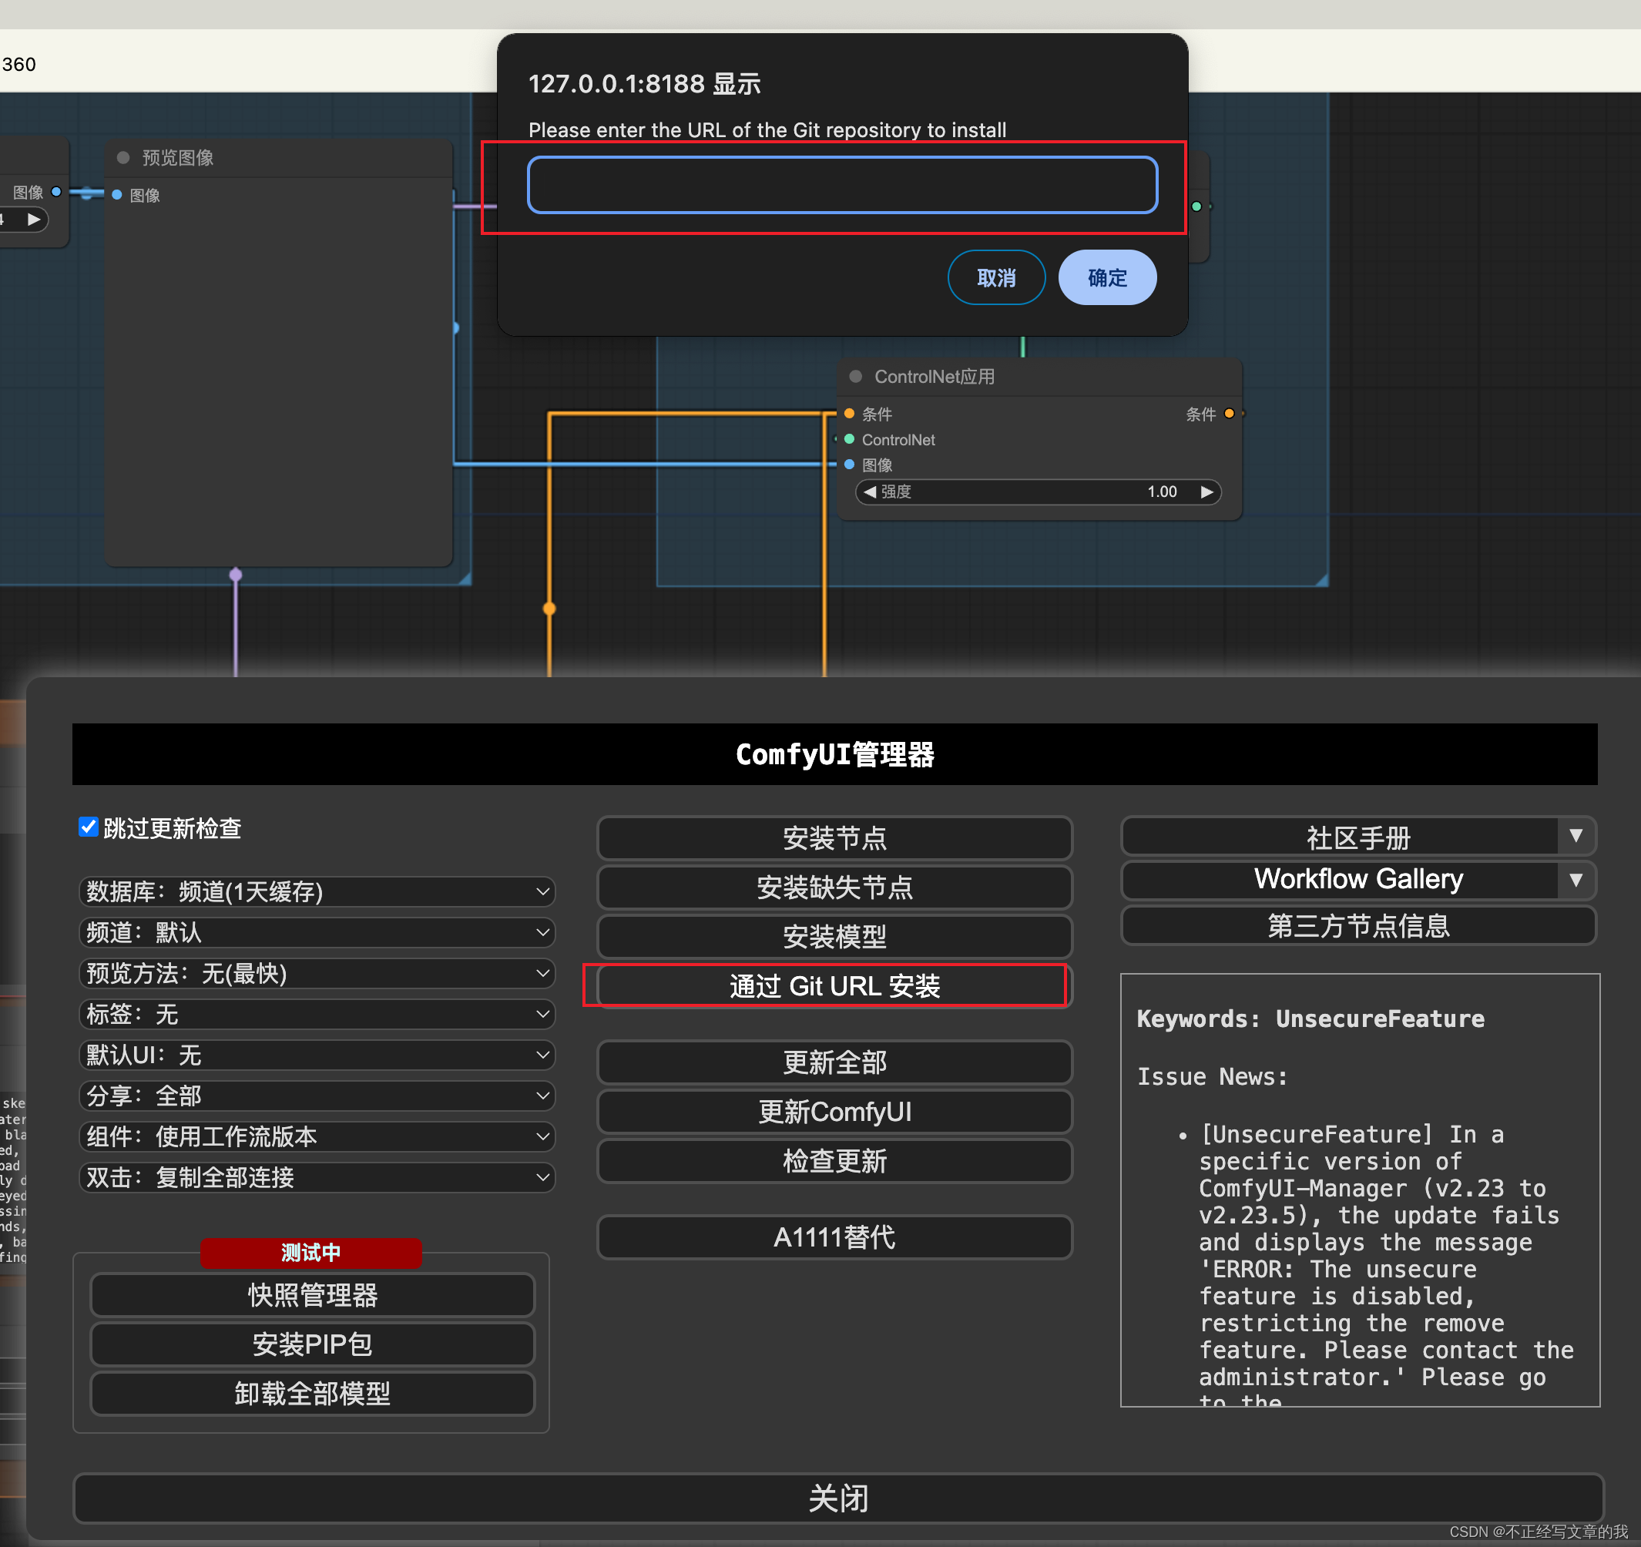Decrease 强度 with the left arrow
This screenshot has height=1547, width=1641.
(x=869, y=492)
